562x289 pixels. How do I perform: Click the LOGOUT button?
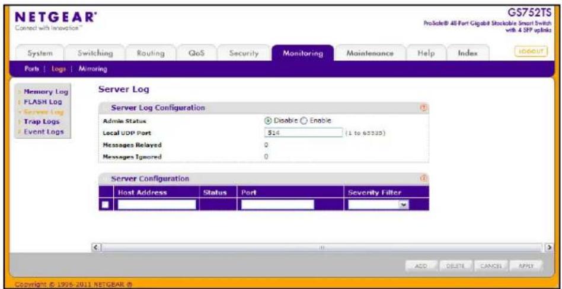[x=531, y=51]
